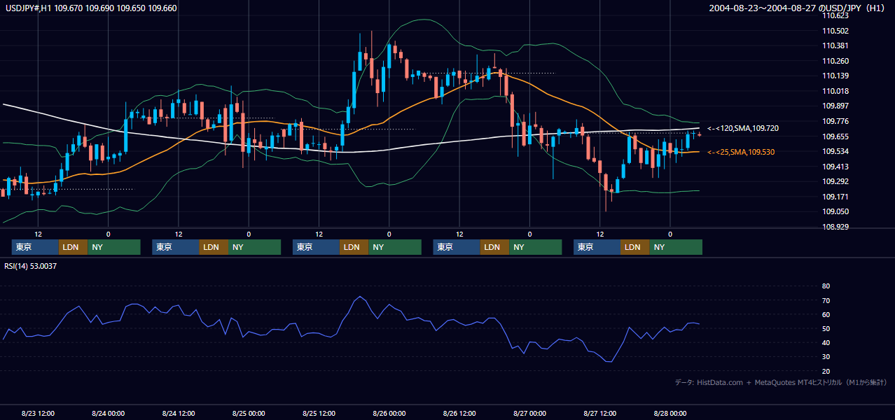The image size is (895, 420).
Task: Click RSI scale value 80
Action: 826,286
